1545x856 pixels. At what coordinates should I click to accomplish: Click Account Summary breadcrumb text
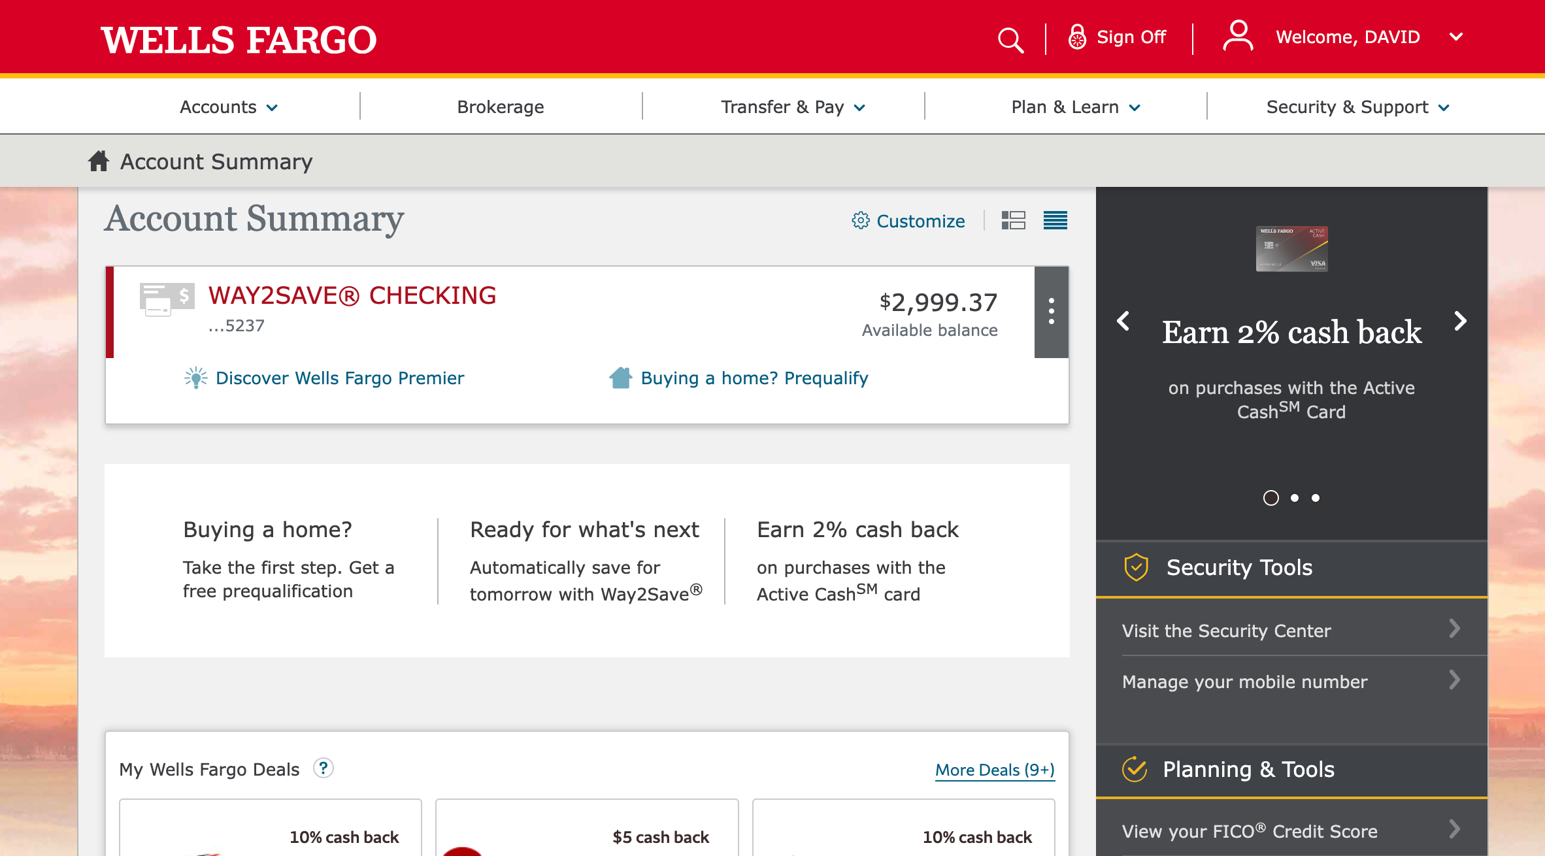click(216, 161)
